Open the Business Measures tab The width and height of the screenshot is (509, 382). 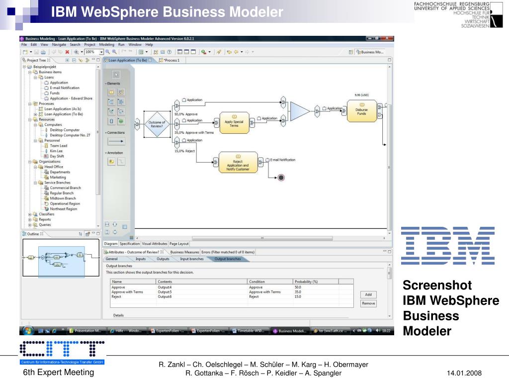pos(185,252)
